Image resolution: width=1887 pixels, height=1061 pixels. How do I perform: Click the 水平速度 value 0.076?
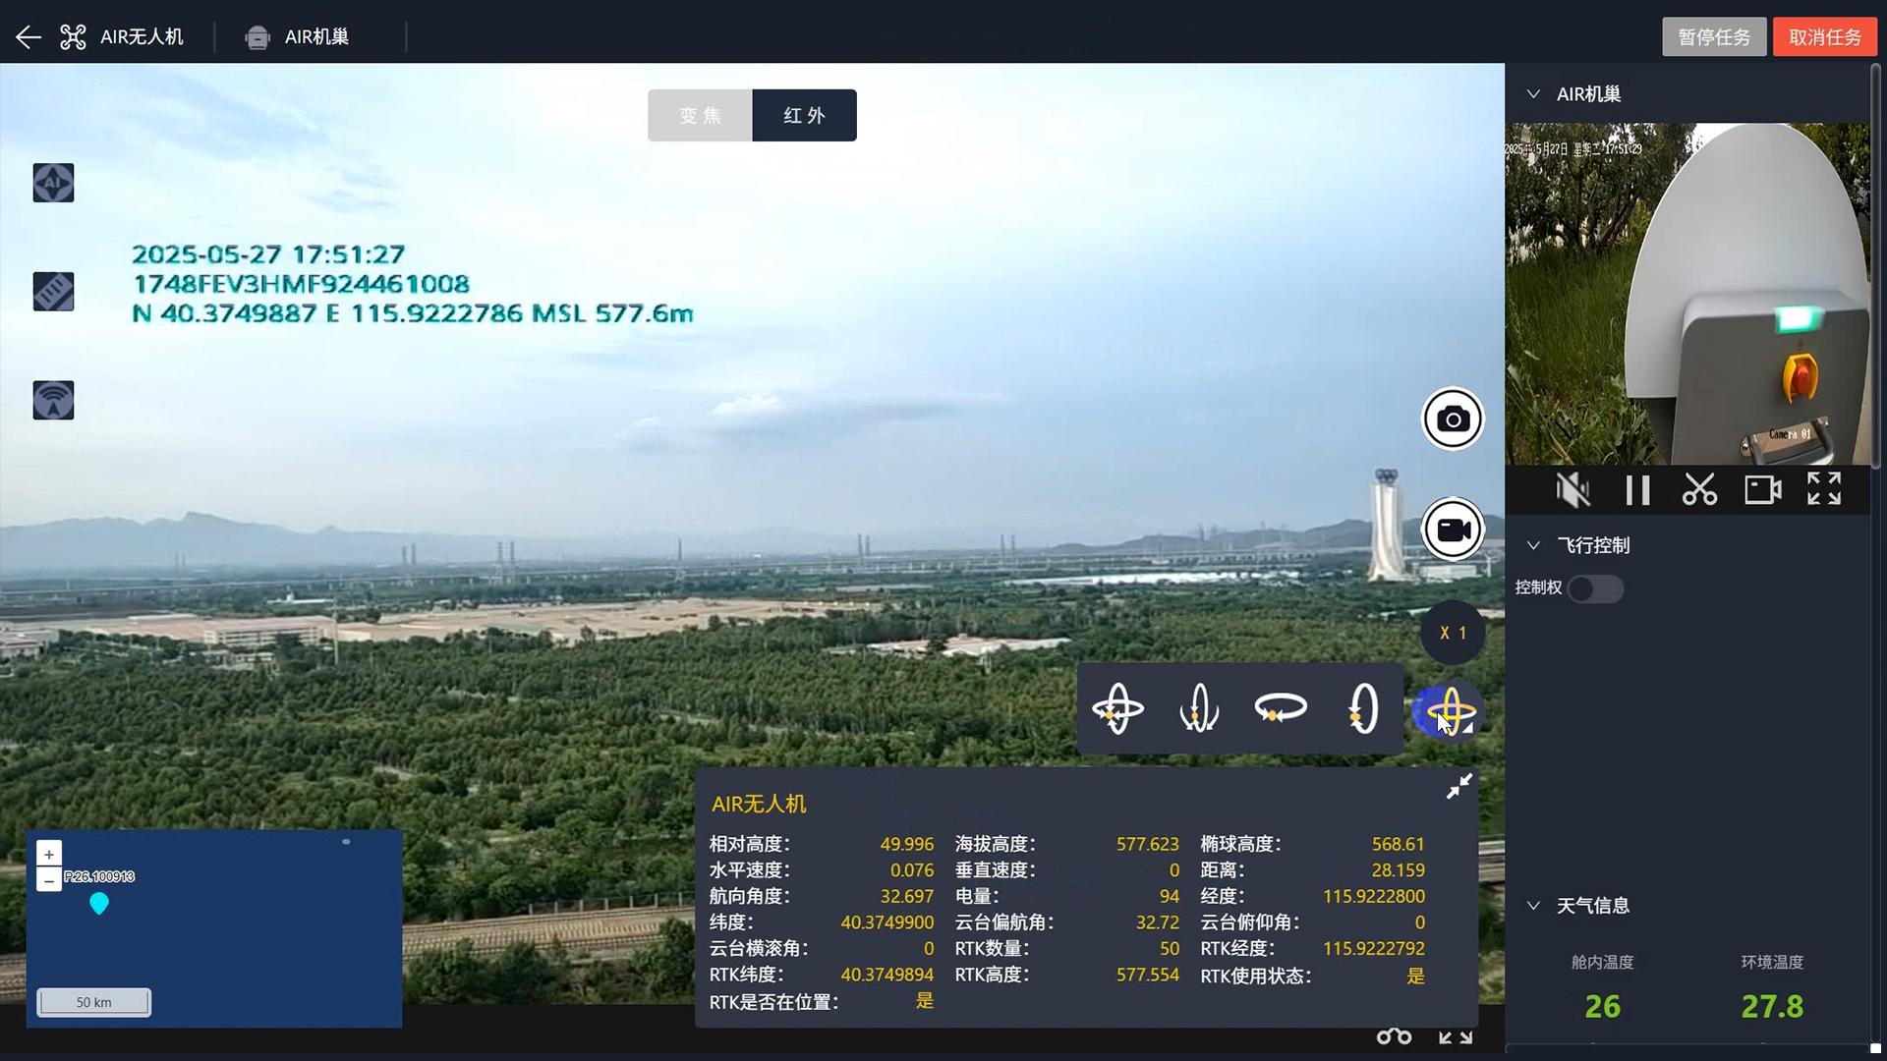[x=912, y=870]
